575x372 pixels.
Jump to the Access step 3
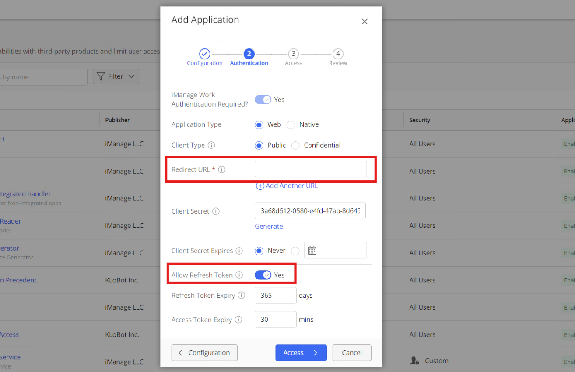coord(293,54)
